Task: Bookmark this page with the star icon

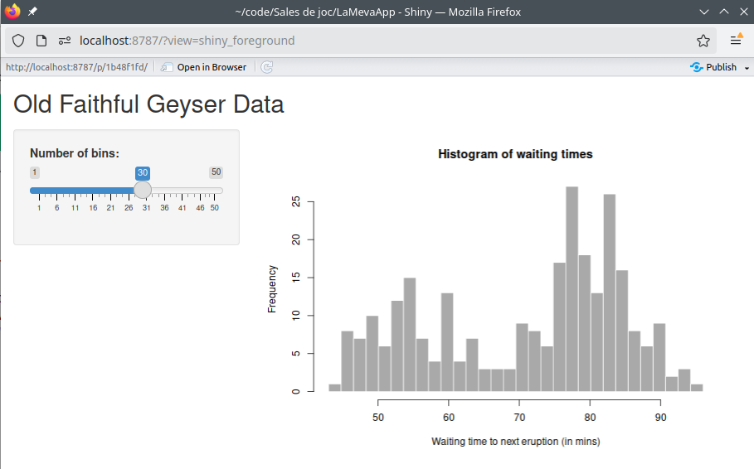Action: pyautogui.click(x=703, y=41)
